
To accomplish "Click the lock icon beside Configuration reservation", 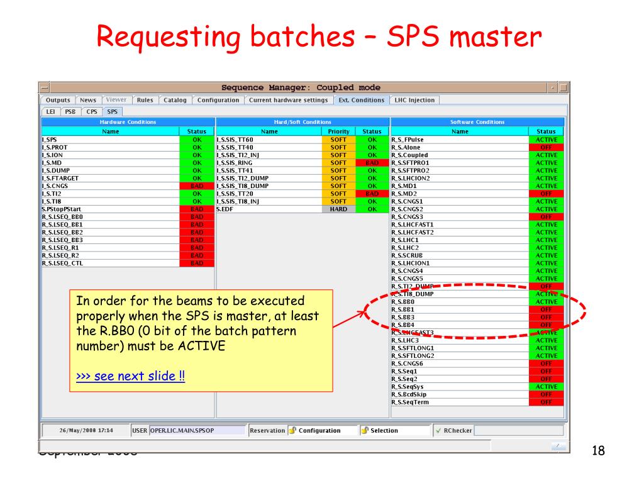I will click(292, 430).
